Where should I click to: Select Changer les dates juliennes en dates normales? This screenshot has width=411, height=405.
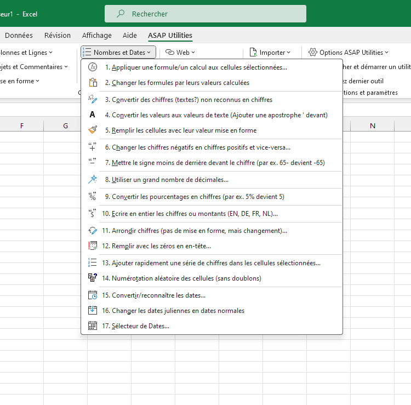point(212,310)
